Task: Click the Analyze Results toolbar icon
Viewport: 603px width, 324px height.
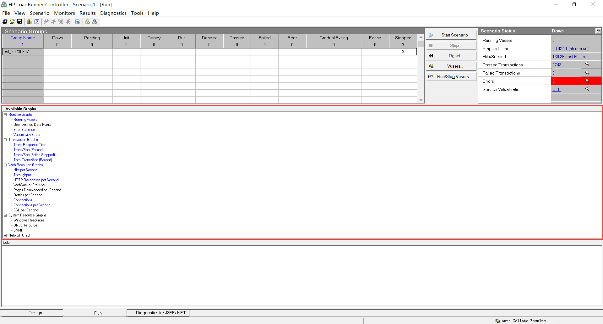Action: (x=78, y=22)
